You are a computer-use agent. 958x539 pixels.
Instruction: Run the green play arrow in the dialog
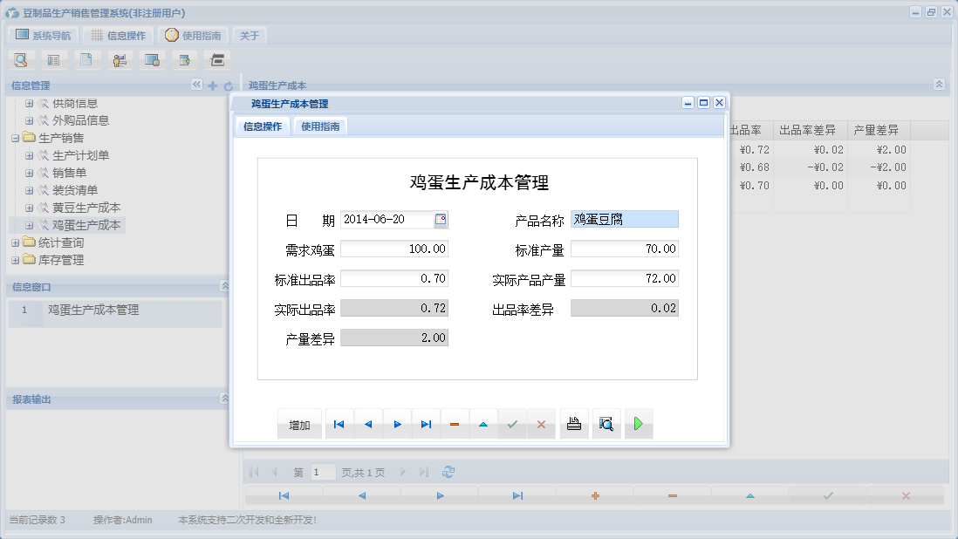(x=639, y=424)
